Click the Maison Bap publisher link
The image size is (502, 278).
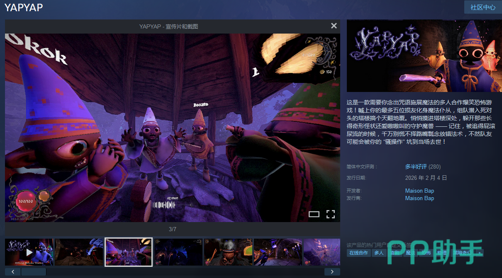tap(419, 198)
